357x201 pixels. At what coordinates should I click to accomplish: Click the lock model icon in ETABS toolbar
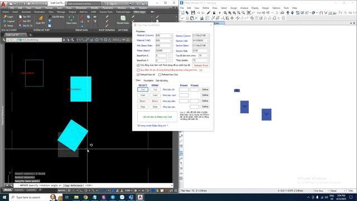(214, 13)
